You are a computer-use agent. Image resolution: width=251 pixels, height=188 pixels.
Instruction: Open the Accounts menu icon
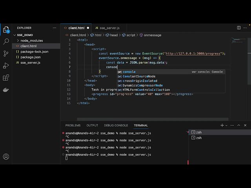point(6,157)
